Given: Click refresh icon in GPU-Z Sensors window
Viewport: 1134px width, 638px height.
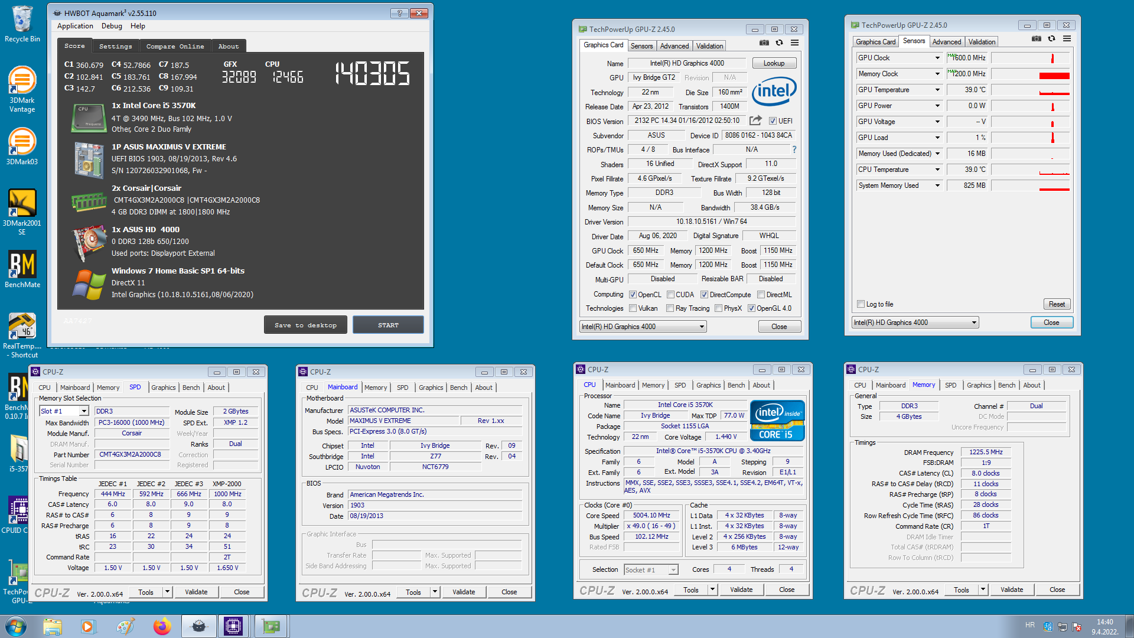Looking at the screenshot, I should (1052, 38).
